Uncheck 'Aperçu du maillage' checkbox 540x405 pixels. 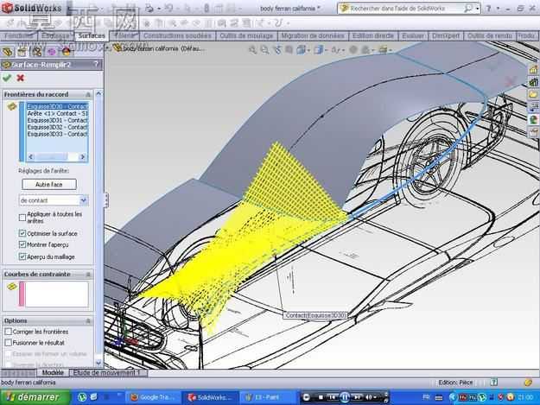22,256
